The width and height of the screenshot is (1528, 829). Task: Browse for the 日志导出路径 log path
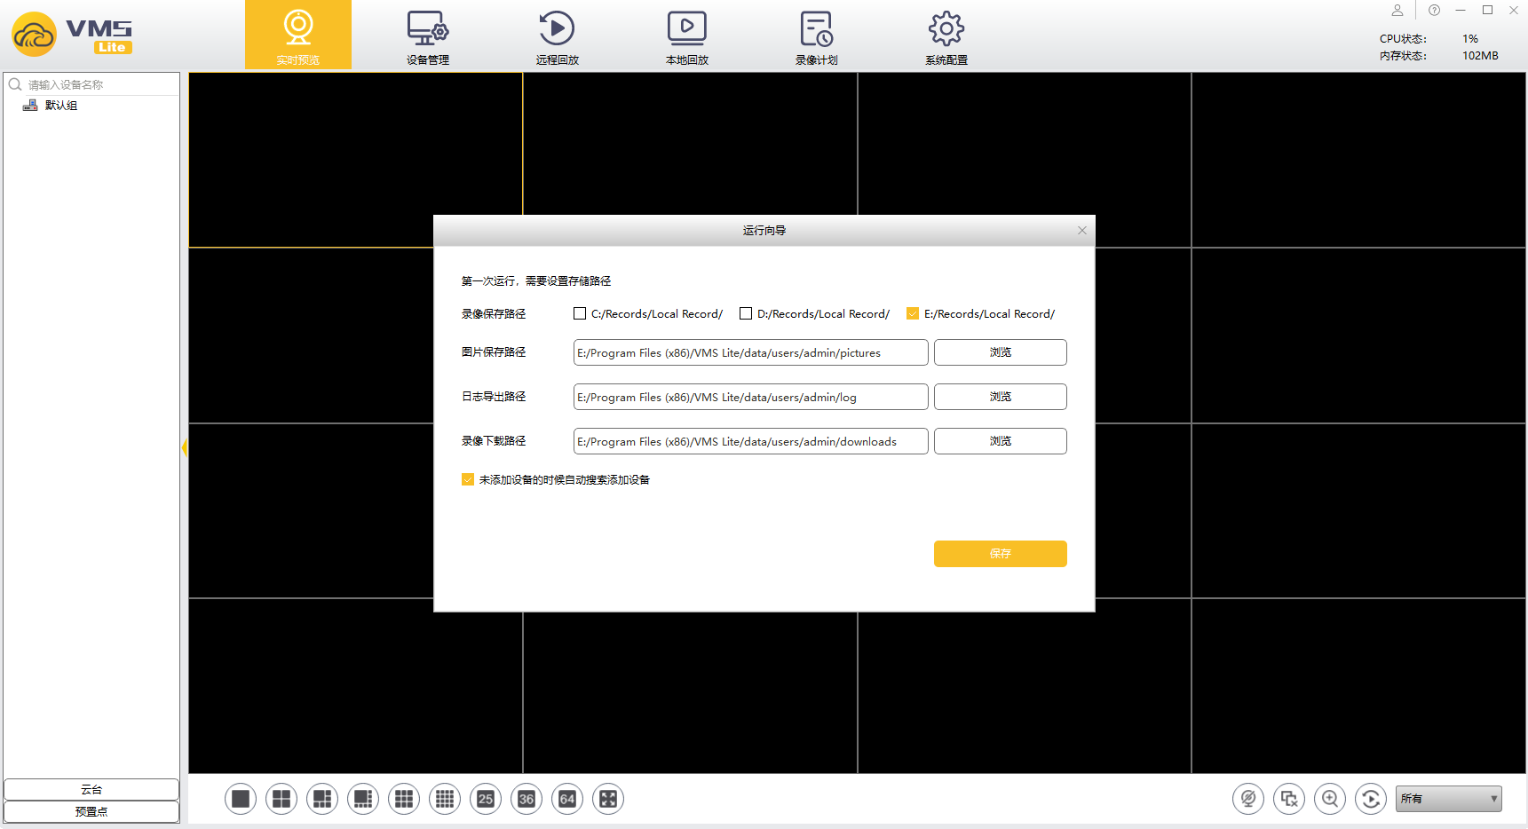pyautogui.click(x=1001, y=397)
